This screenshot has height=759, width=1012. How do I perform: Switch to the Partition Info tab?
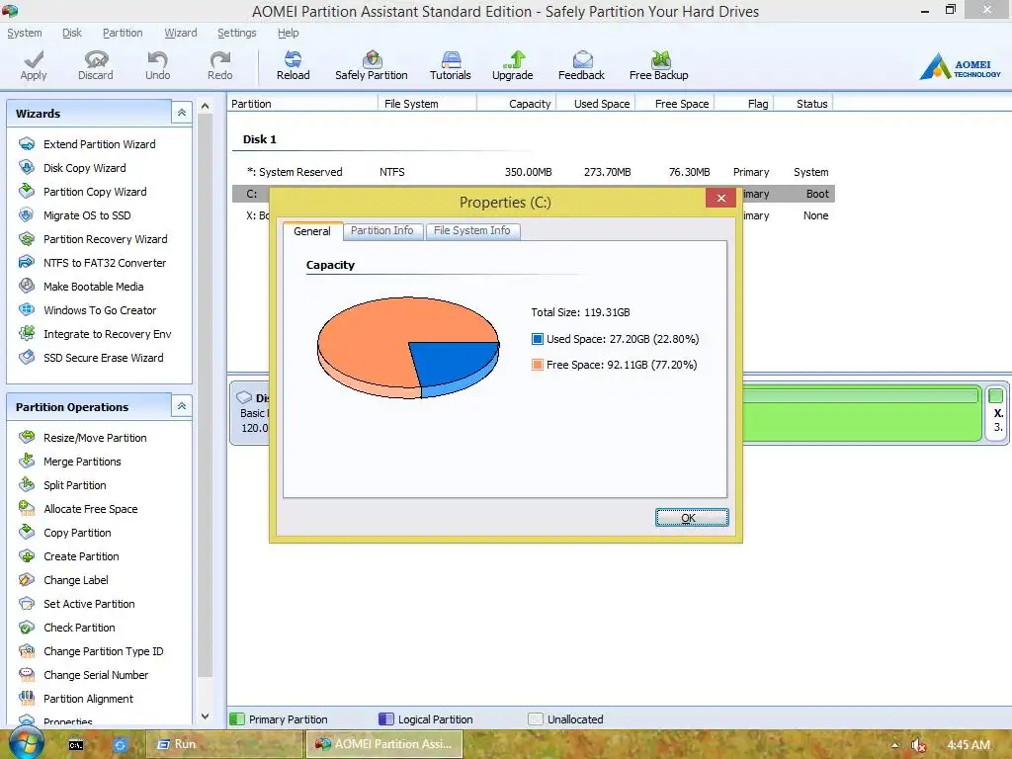click(382, 230)
